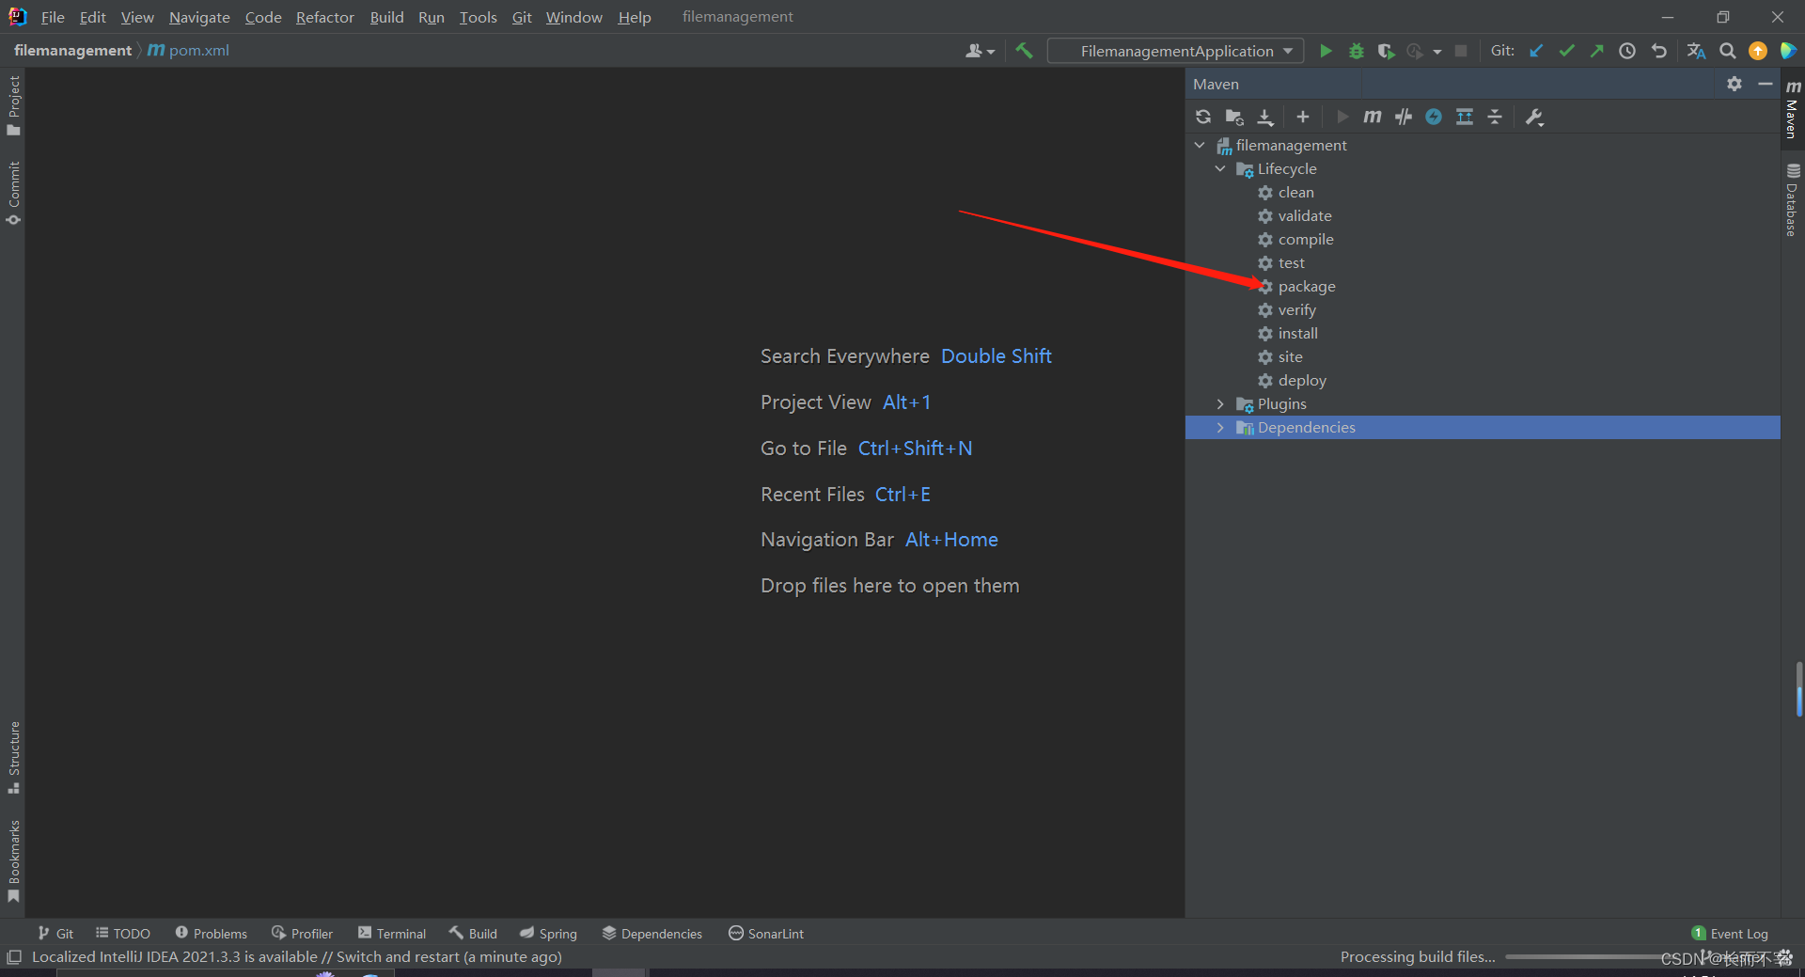Click the pom.xml breadcrumb
The height and width of the screenshot is (977, 1805).
tap(189, 50)
